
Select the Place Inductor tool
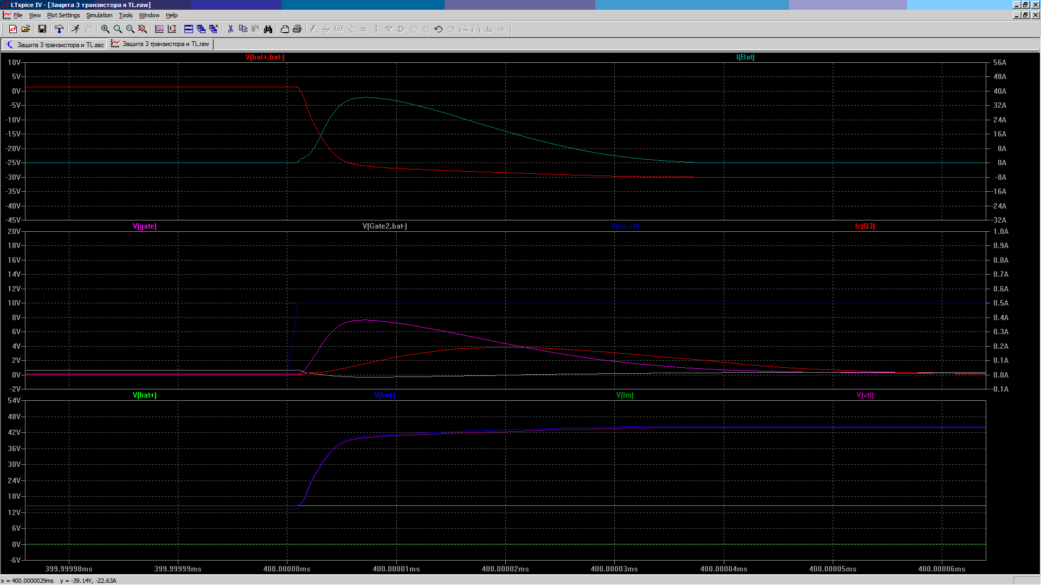[376, 29]
